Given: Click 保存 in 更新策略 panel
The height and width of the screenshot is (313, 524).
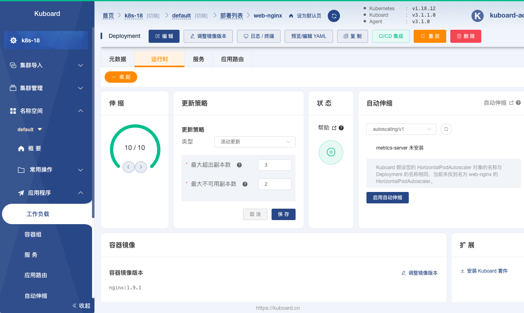Looking at the screenshot, I should 283,214.
